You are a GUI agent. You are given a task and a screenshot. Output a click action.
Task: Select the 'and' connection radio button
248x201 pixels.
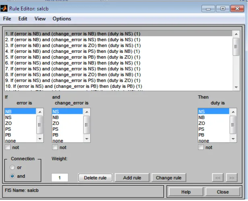(12, 176)
